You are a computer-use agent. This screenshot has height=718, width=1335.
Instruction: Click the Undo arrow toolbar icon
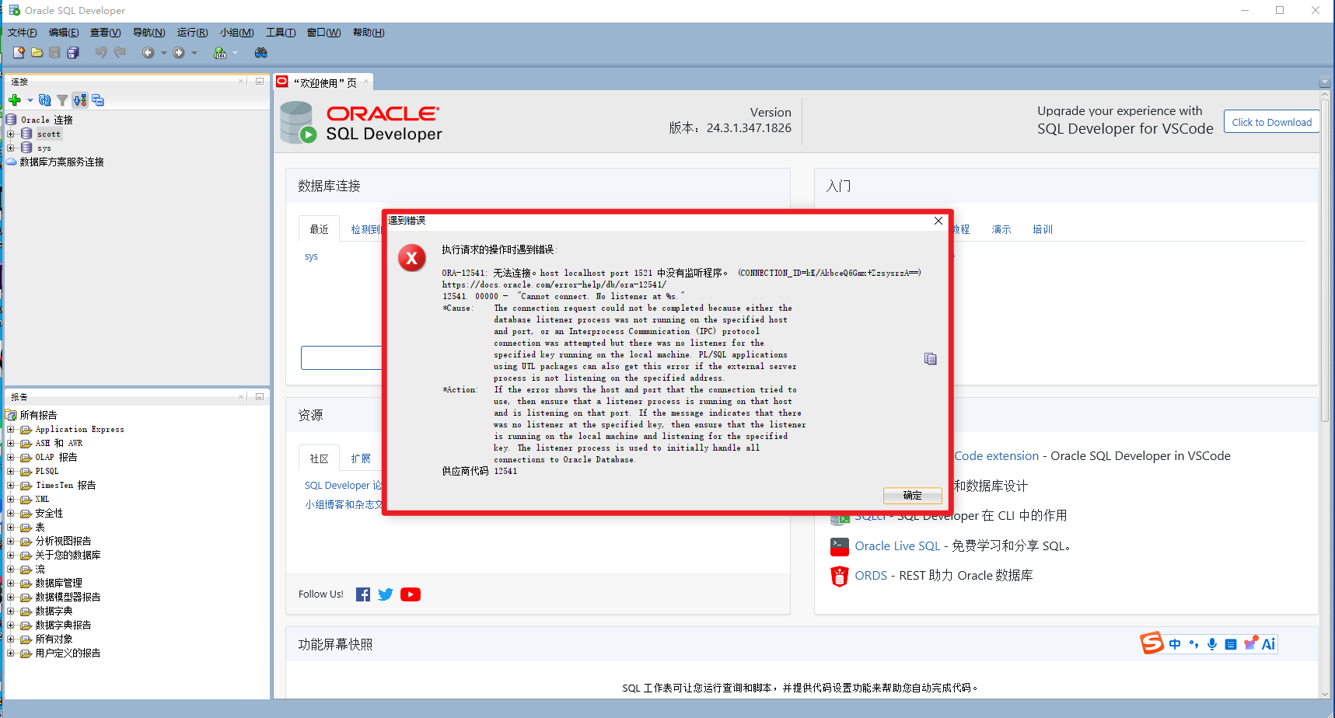(x=100, y=52)
